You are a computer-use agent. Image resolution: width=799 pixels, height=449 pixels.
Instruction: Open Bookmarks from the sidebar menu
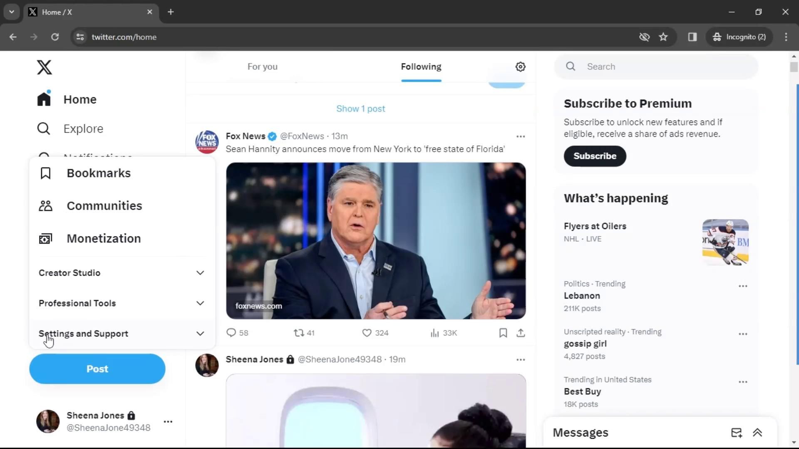pos(99,173)
